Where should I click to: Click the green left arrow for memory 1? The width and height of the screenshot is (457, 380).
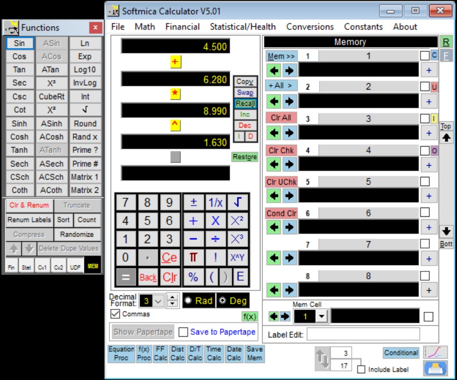[274, 70]
